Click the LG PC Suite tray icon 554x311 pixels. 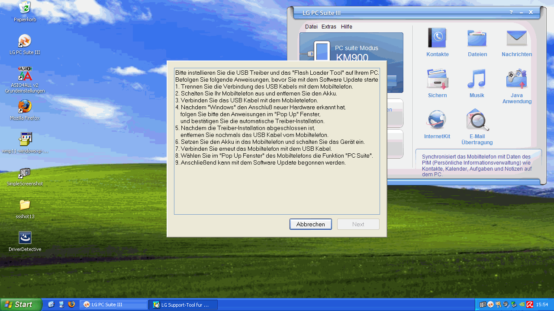pos(490,305)
